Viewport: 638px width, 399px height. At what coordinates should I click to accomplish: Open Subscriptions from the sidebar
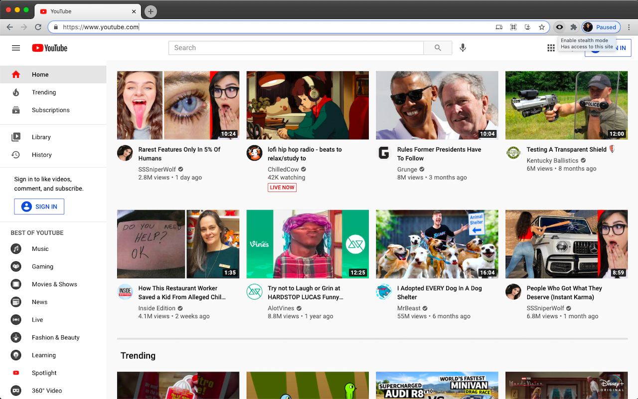[x=50, y=110]
